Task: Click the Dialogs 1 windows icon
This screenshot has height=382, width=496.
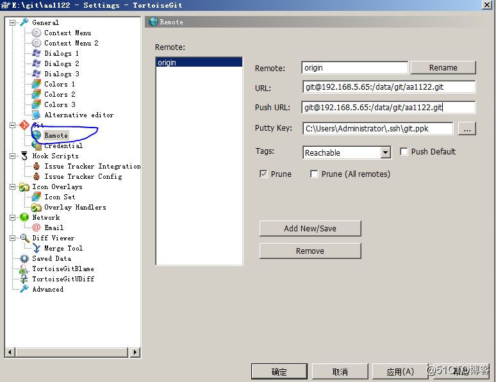Action: click(x=37, y=53)
